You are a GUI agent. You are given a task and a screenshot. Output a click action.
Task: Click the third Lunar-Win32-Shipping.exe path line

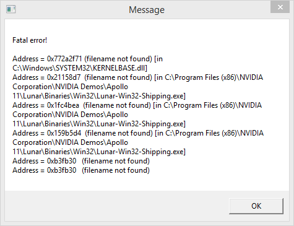(x=99, y=152)
